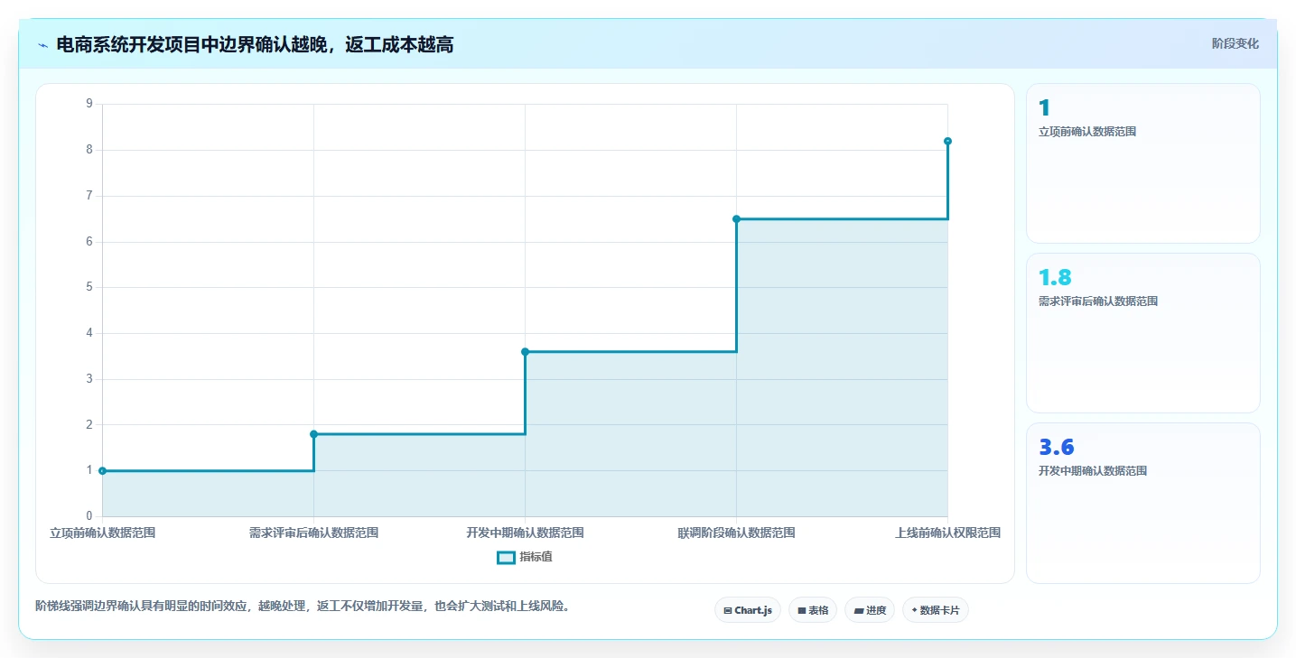Click the 阶段变化 label in header
Viewport: 1296px width, 658px height.
point(1235,43)
